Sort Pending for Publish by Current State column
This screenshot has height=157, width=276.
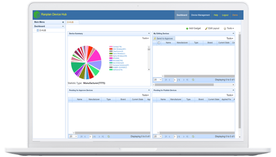point(214,100)
